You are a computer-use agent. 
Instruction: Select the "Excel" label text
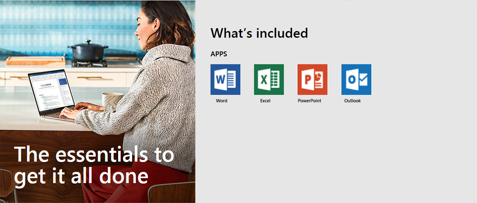[x=265, y=101]
